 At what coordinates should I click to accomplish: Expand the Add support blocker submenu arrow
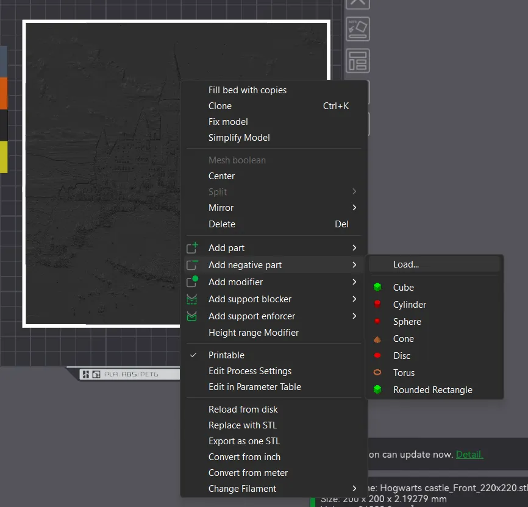pos(354,299)
